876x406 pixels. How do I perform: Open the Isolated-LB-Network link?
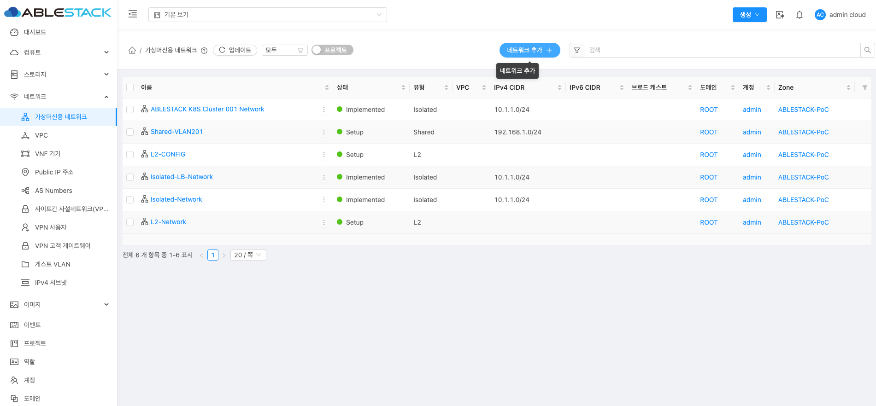[x=182, y=177]
